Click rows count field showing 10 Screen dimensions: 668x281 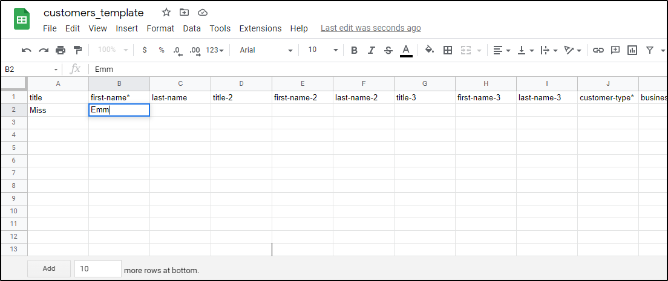pyautogui.click(x=98, y=269)
